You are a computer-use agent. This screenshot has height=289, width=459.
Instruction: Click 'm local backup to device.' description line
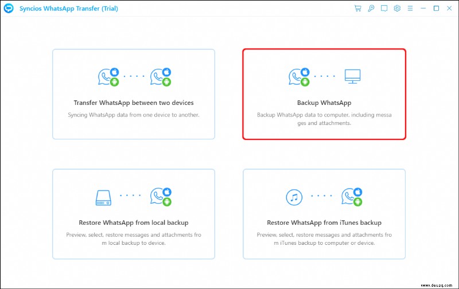click(x=134, y=243)
